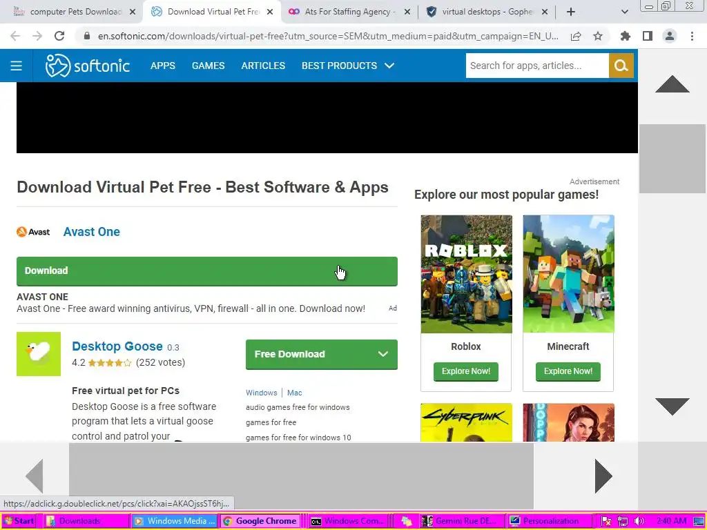Switch to Windows Command taskbar window
Screen dimensions: 707x530
tap(348, 521)
